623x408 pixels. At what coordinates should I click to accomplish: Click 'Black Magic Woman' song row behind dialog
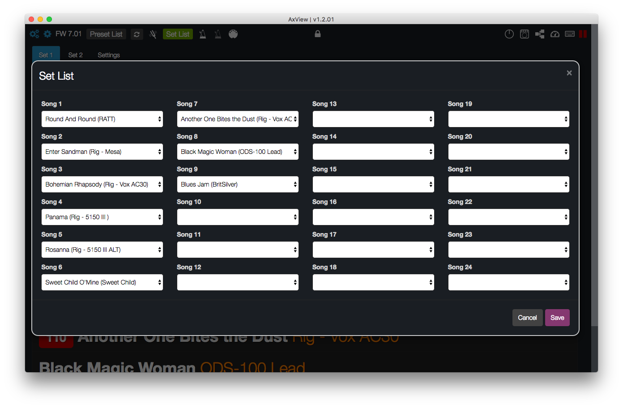tap(172, 367)
